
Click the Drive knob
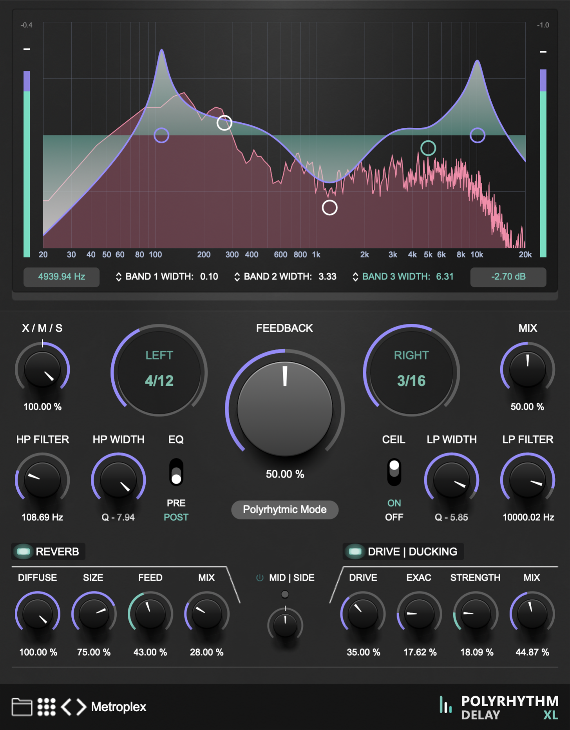pos(363,614)
